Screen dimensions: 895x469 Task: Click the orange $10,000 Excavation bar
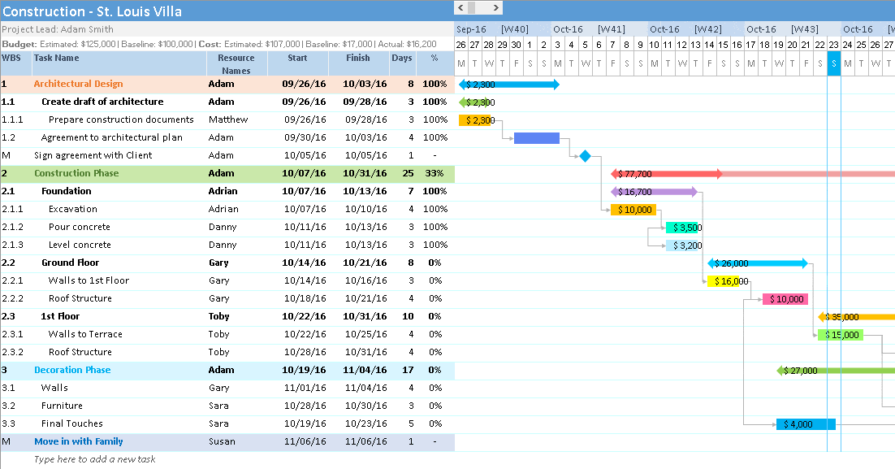[633, 210]
